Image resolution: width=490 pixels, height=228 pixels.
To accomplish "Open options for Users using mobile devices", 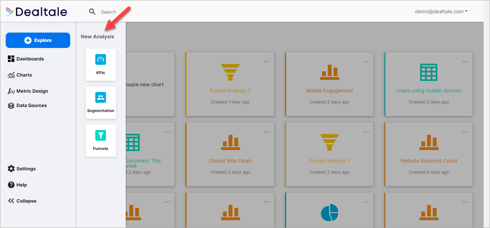I will tap(465, 62).
